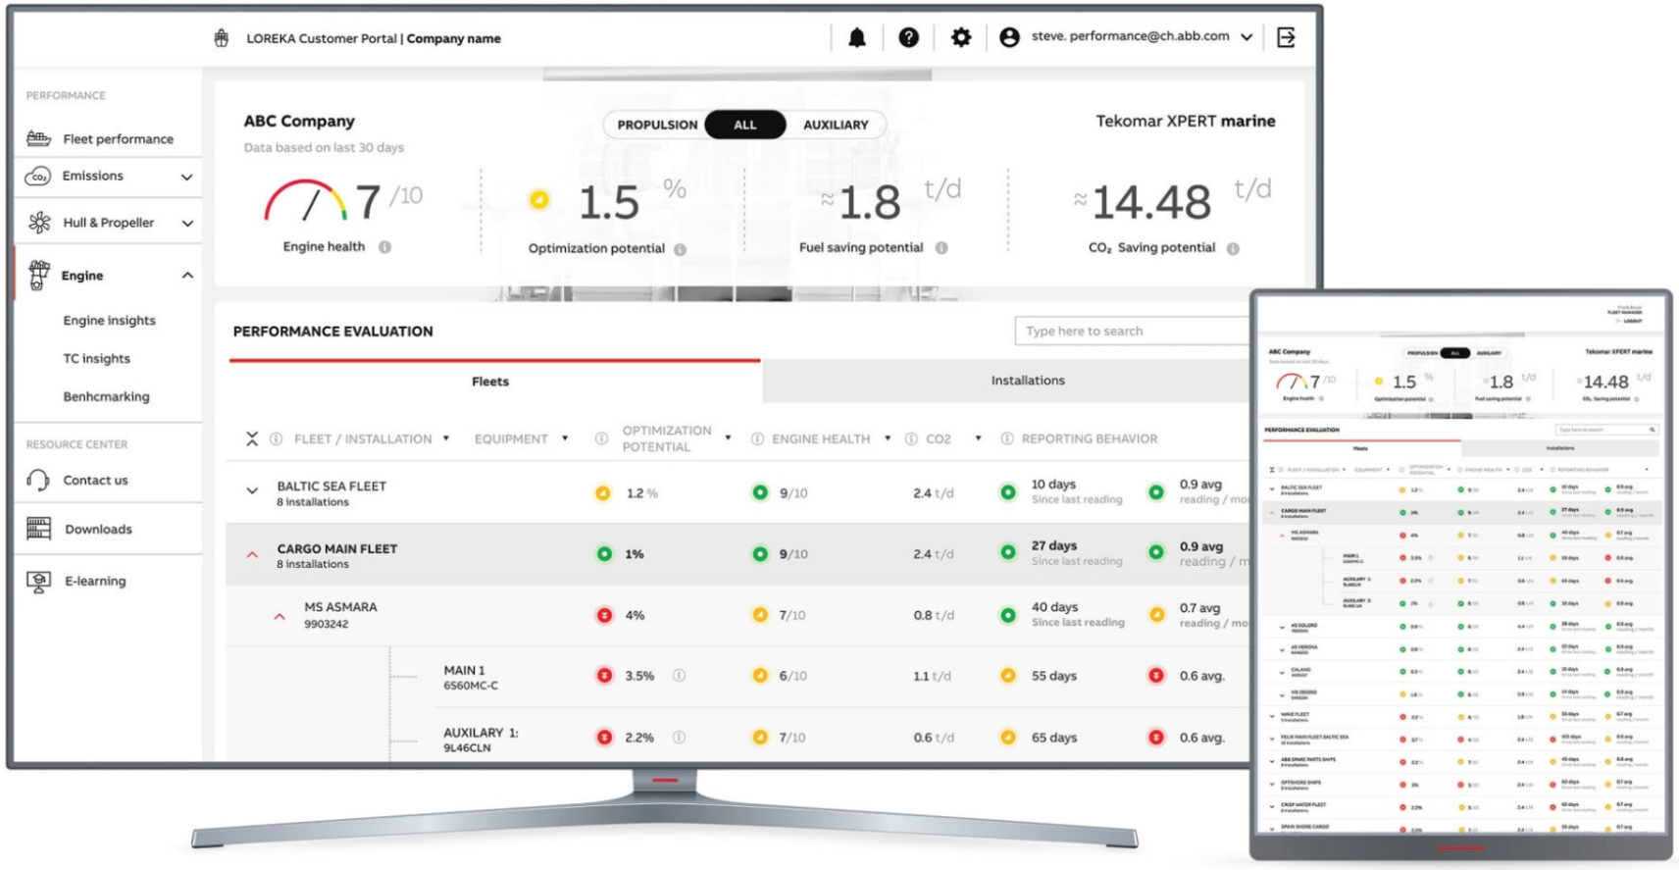This screenshot has height=870, width=1679.
Task: Click info icon beside Optimization Potential header
Action: (x=601, y=438)
